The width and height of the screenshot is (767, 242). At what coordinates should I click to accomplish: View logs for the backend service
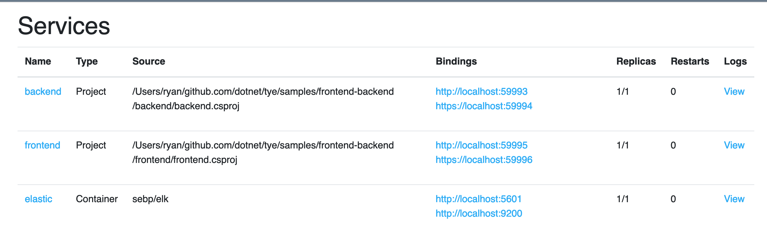coord(734,91)
